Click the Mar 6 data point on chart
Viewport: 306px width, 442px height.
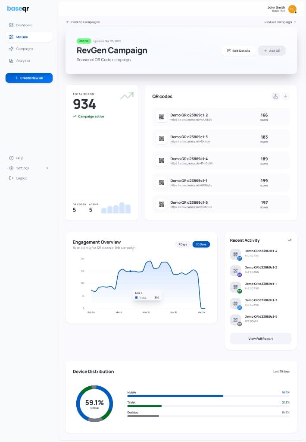pyautogui.click(x=130, y=271)
